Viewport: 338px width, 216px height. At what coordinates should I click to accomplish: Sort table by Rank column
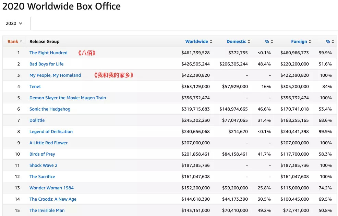pyautogui.click(x=15, y=42)
